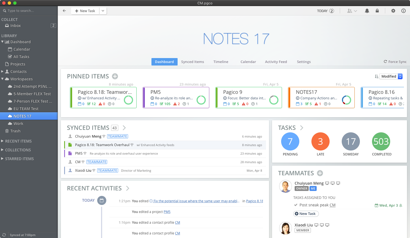The image size is (410, 238).
Task: Expand RECENT ITEMS section
Action: pos(2,141)
